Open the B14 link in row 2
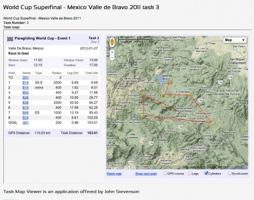Screen dimensions: 254x200 pyautogui.click(x=25, y=88)
